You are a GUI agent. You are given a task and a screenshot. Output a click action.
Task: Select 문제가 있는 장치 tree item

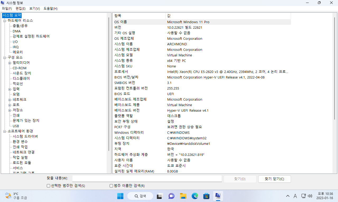point(26,121)
